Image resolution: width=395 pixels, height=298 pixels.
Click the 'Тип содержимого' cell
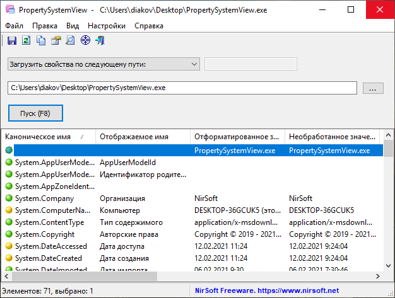click(131, 222)
